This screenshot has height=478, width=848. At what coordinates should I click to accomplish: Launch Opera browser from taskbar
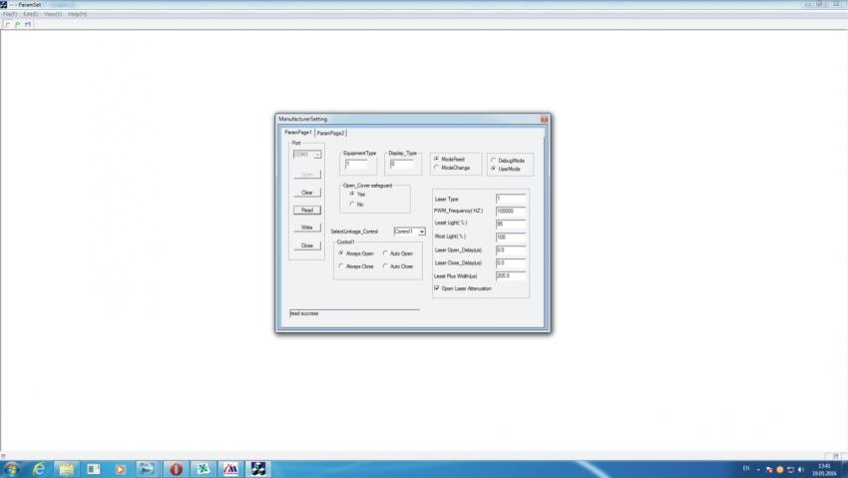[x=176, y=468]
